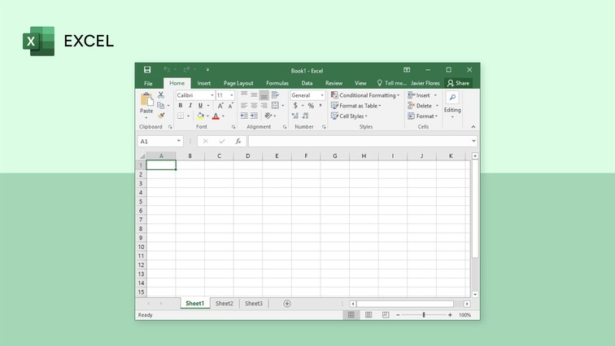Open the General number format dropdown
Image resolution: width=615 pixels, height=346 pixels.
point(322,95)
